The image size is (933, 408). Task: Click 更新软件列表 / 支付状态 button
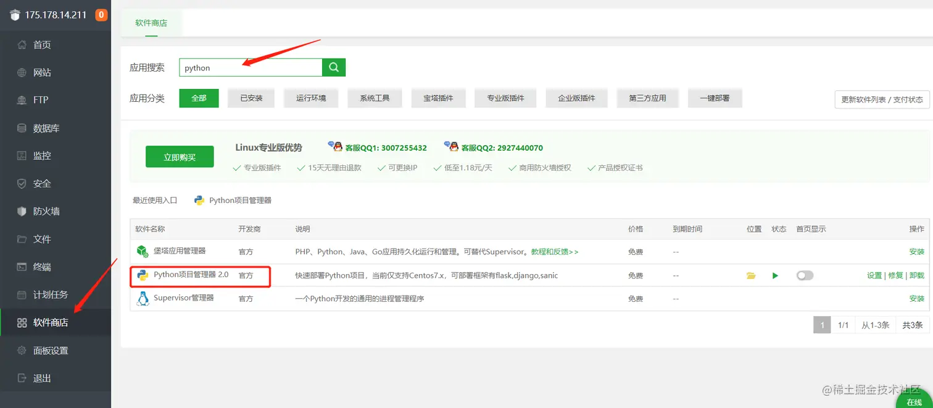(x=882, y=99)
